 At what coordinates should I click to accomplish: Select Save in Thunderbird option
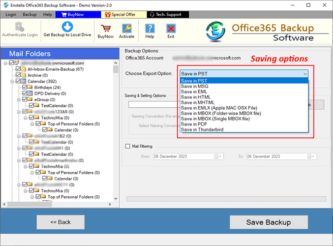click(x=244, y=129)
